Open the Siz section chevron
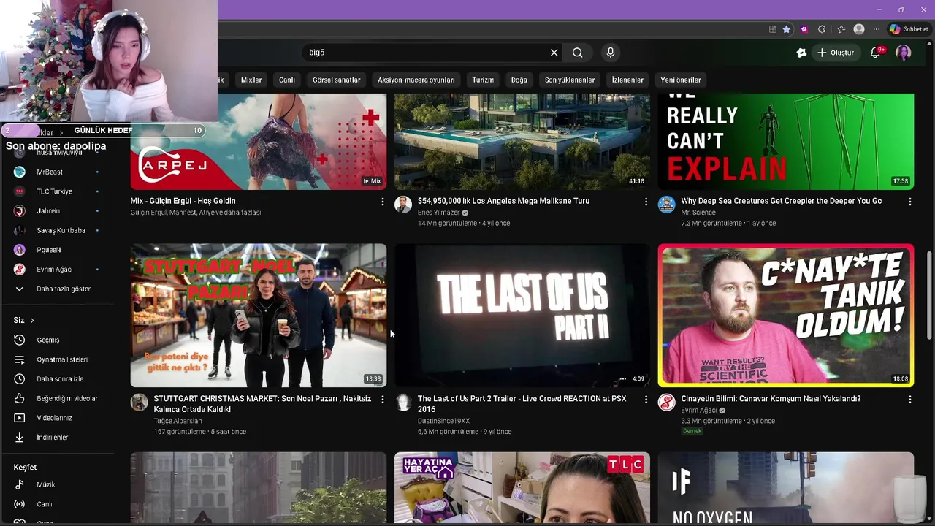Viewport: 935px width, 526px height. coord(32,320)
